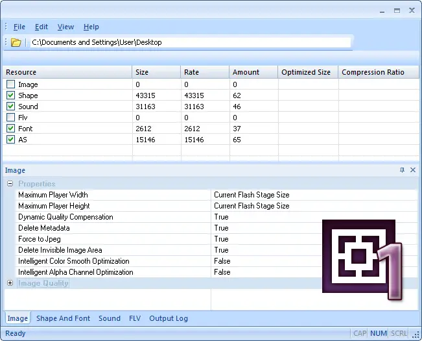Click the Optimized Size column header
This screenshot has width=422, height=341.
(306, 72)
